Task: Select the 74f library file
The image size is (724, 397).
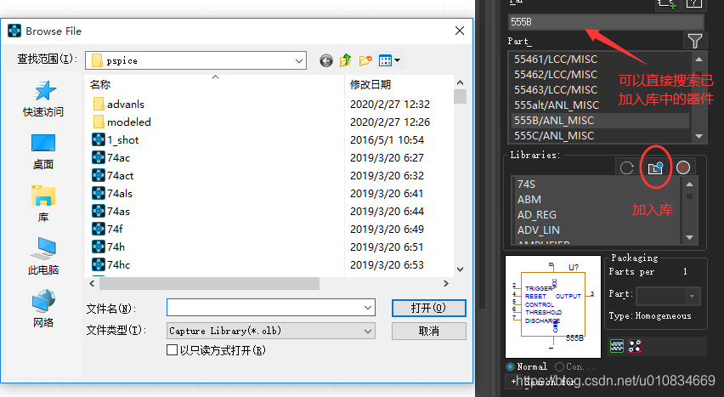Action: [108, 230]
